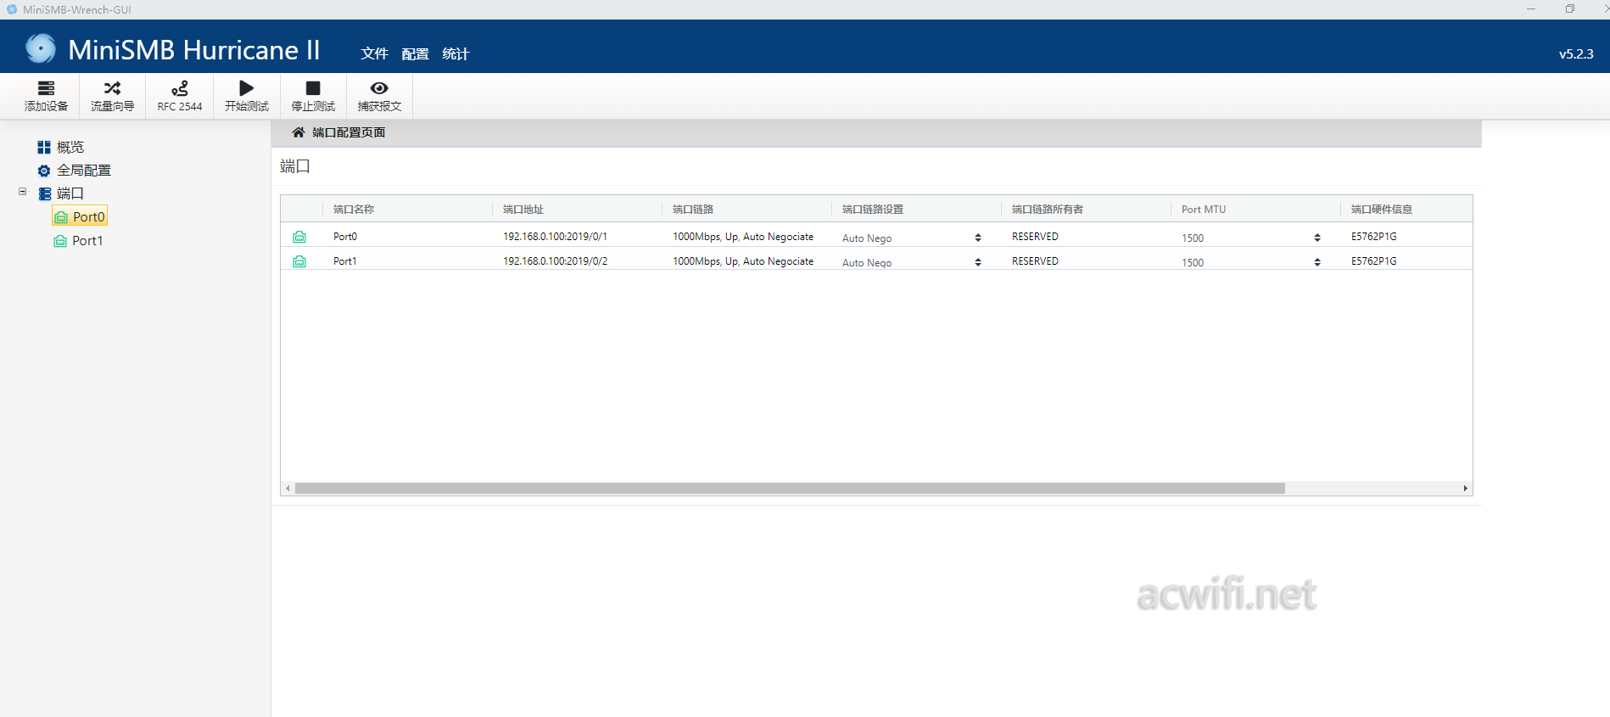
Task: Click address 192.168.0.100:2019/0/2
Action: pyautogui.click(x=556, y=261)
